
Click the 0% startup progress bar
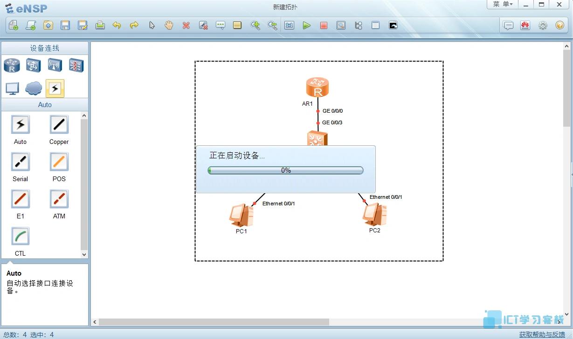pos(285,170)
